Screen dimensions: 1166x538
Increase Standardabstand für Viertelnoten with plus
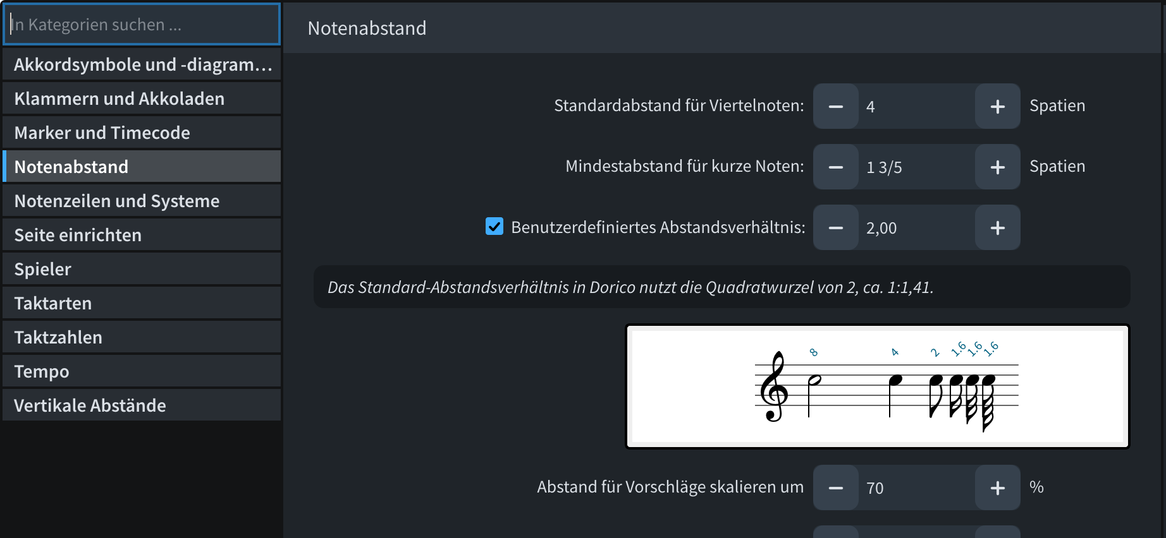point(997,107)
